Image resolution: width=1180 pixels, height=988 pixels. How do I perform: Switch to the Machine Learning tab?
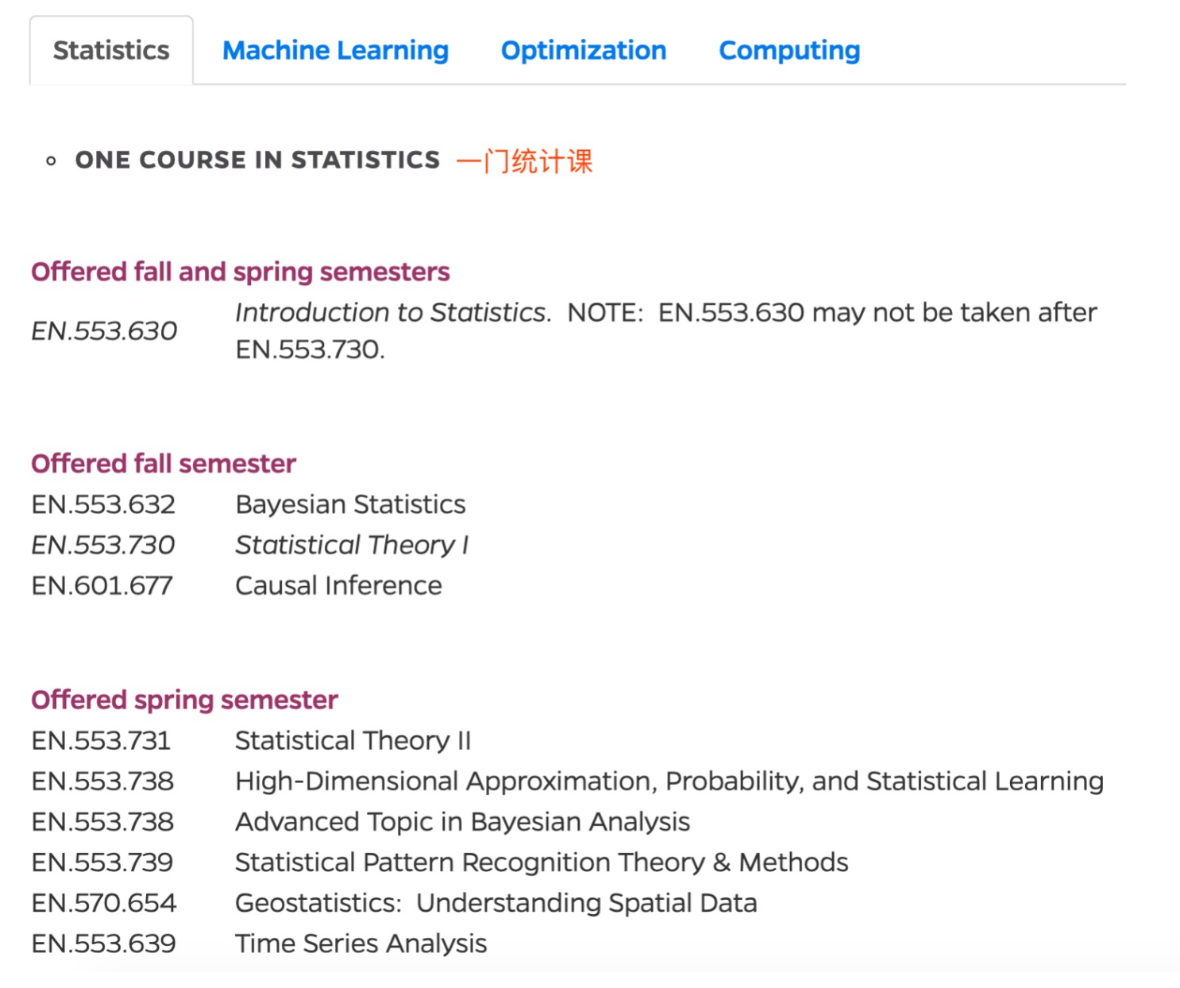(x=335, y=51)
